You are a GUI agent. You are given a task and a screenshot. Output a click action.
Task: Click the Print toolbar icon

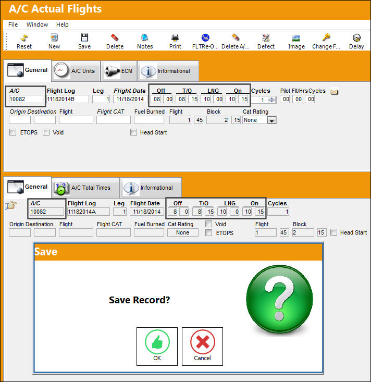[x=175, y=38]
